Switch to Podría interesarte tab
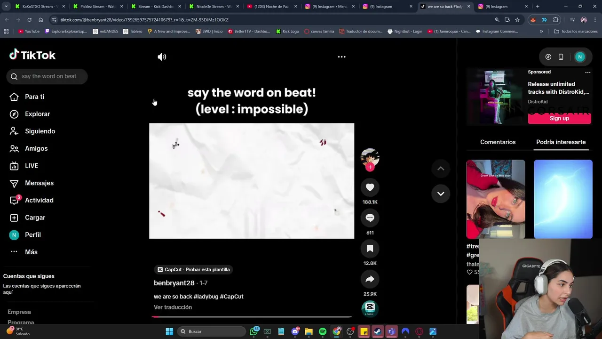602x339 pixels. (x=561, y=142)
